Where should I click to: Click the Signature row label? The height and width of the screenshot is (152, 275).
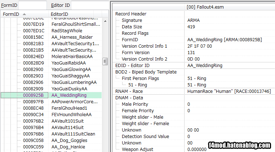click(132, 20)
